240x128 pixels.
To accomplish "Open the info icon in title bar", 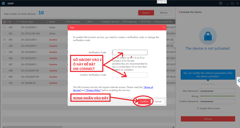I will coord(221,3).
